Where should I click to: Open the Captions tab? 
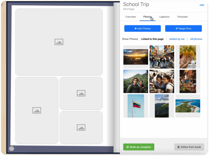pos(164,17)
